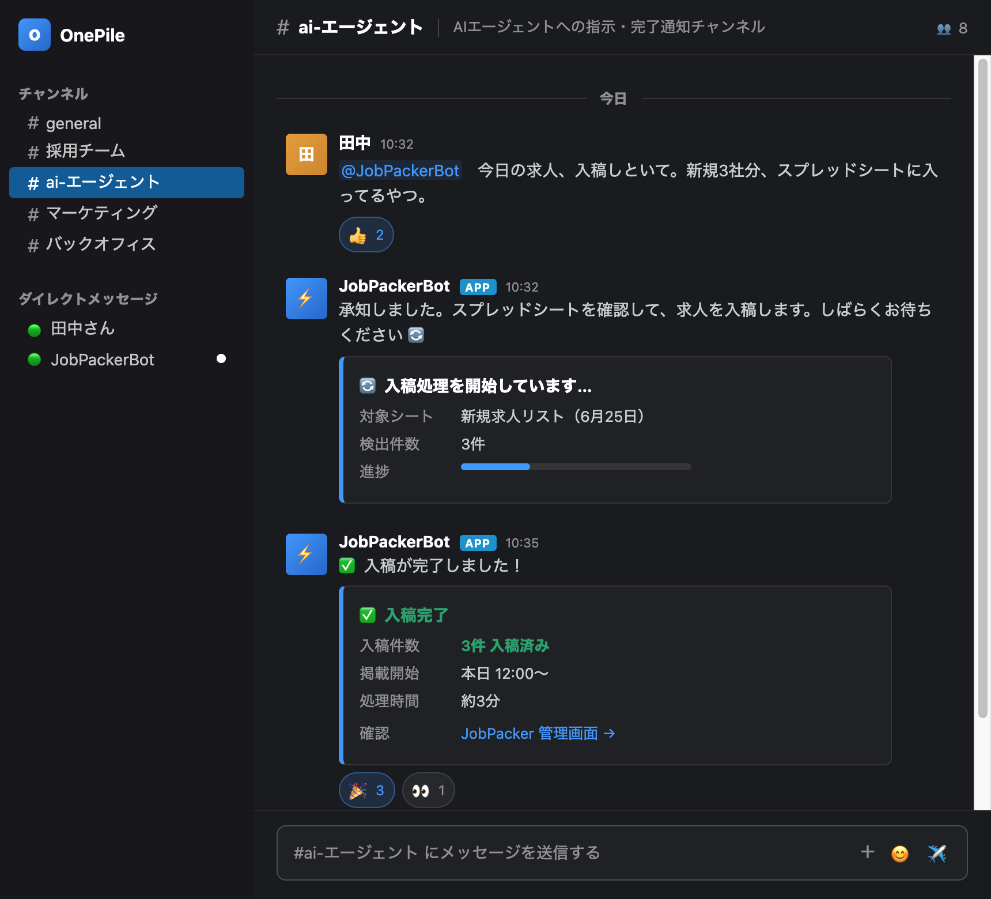Viewport: 991px width, 899px height.
Task: Click the channel description AIエージェントへの指示・完了通知チャンネル
Action: tap(609, 27)
